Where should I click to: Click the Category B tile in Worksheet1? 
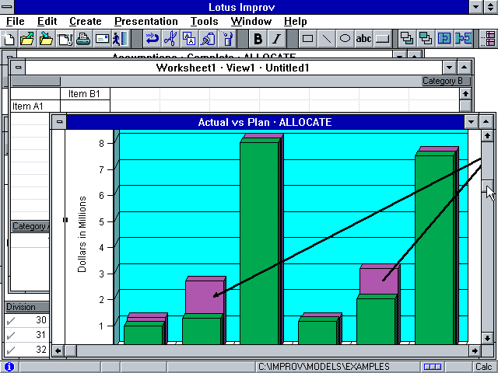(446, 81)
